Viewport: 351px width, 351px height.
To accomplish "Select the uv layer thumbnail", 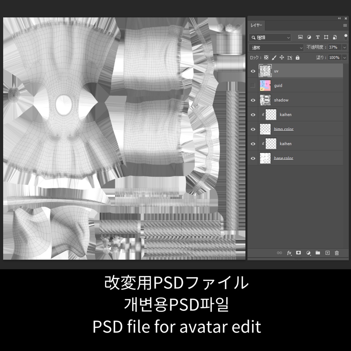I will coord(265,71).
